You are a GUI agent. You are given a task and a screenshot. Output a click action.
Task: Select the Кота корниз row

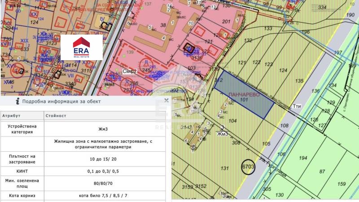tap(83, 196)
